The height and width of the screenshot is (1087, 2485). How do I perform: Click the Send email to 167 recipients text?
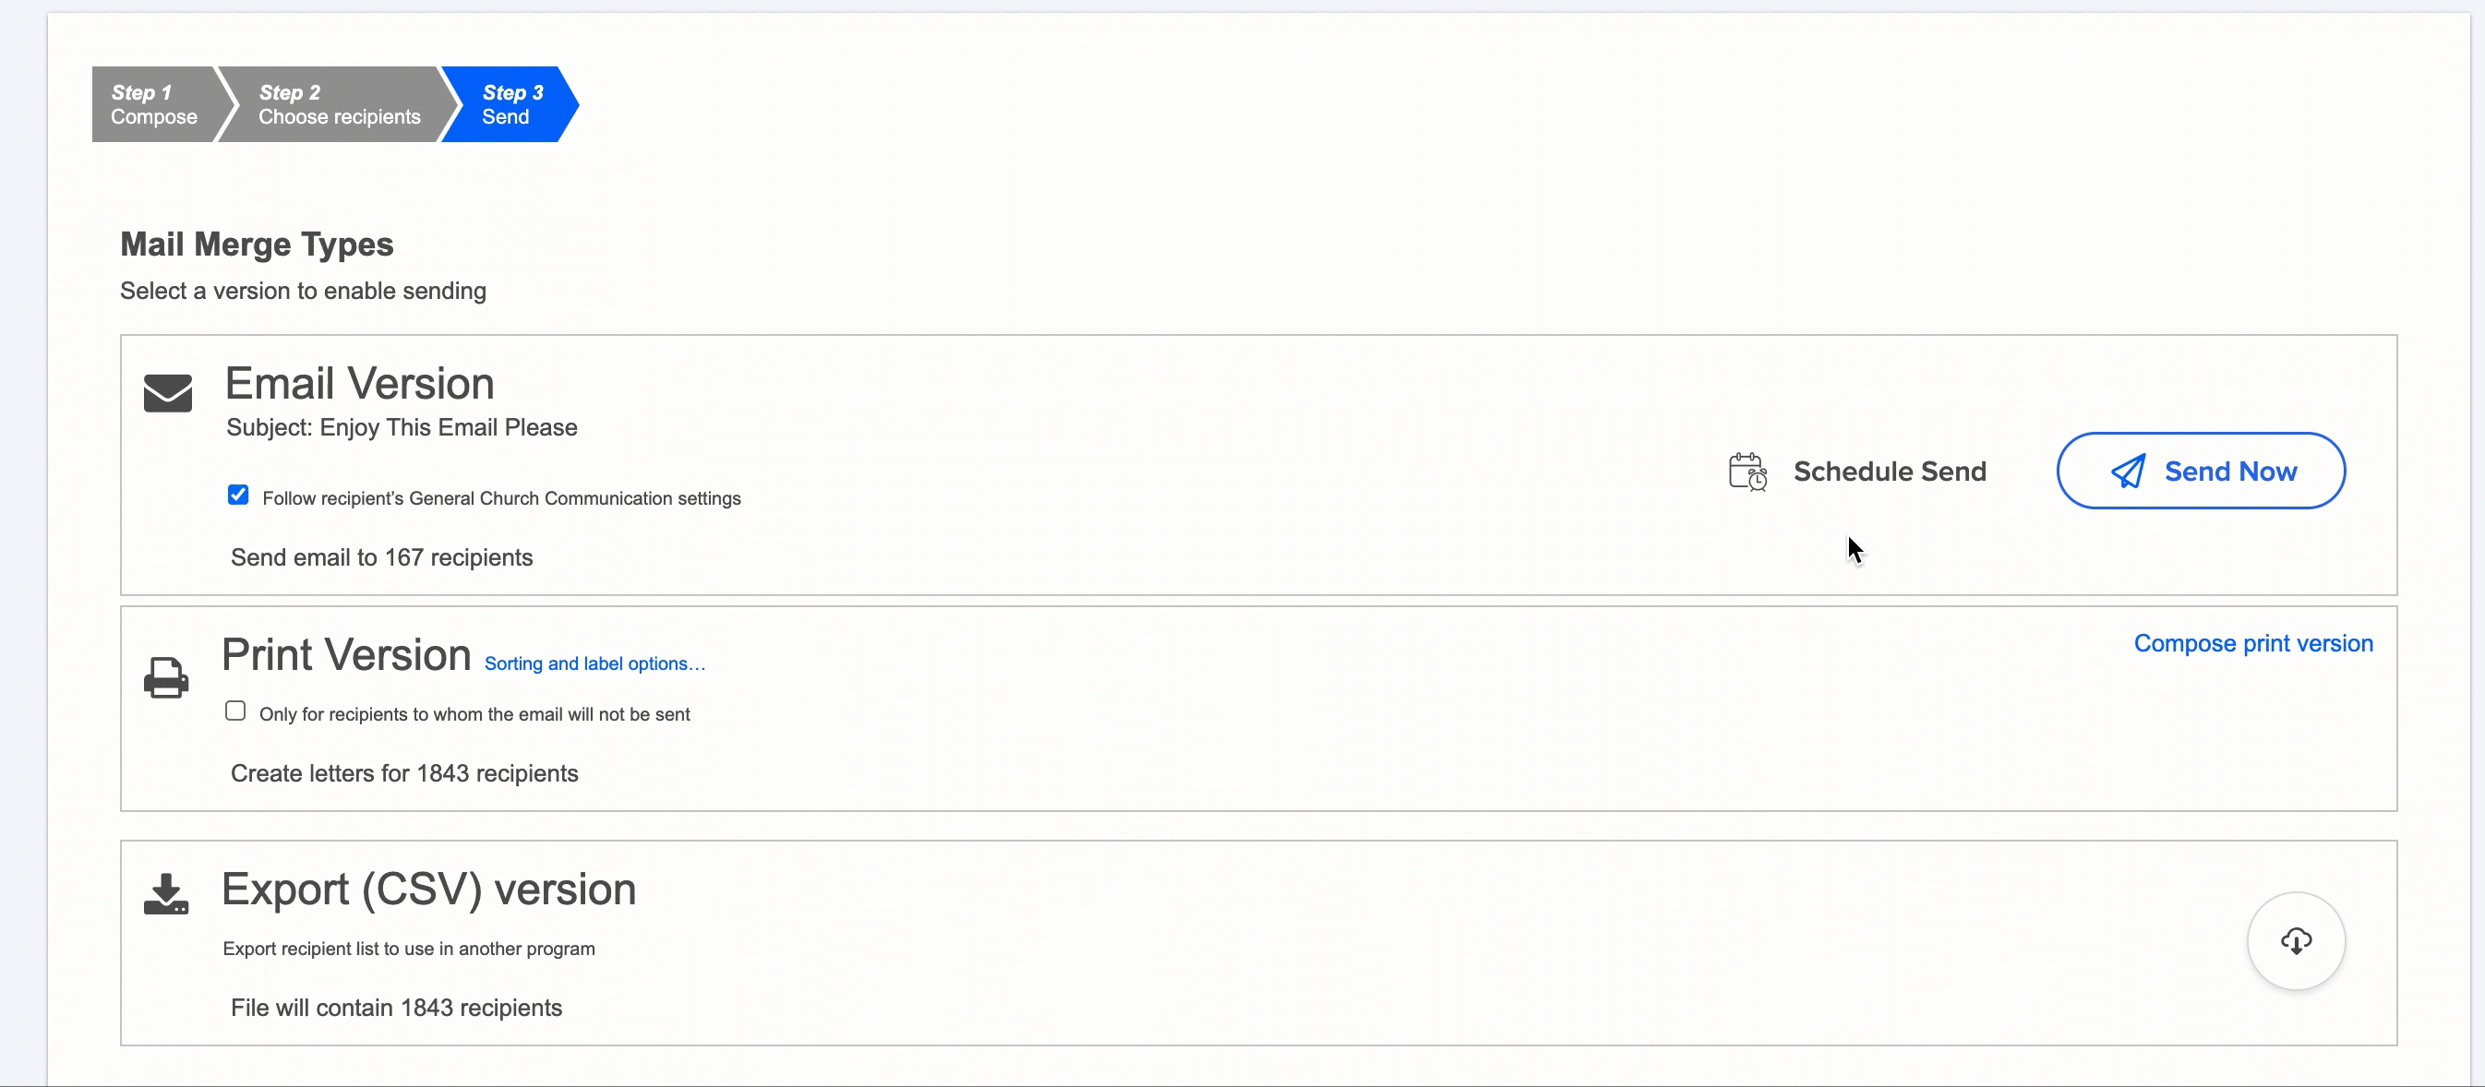[381, 556]
